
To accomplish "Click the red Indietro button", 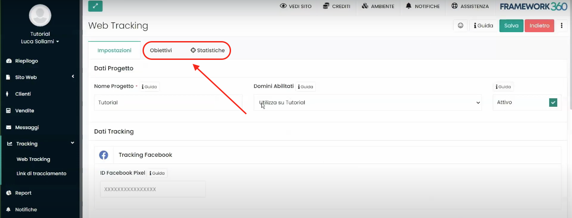I will point(539,26).
